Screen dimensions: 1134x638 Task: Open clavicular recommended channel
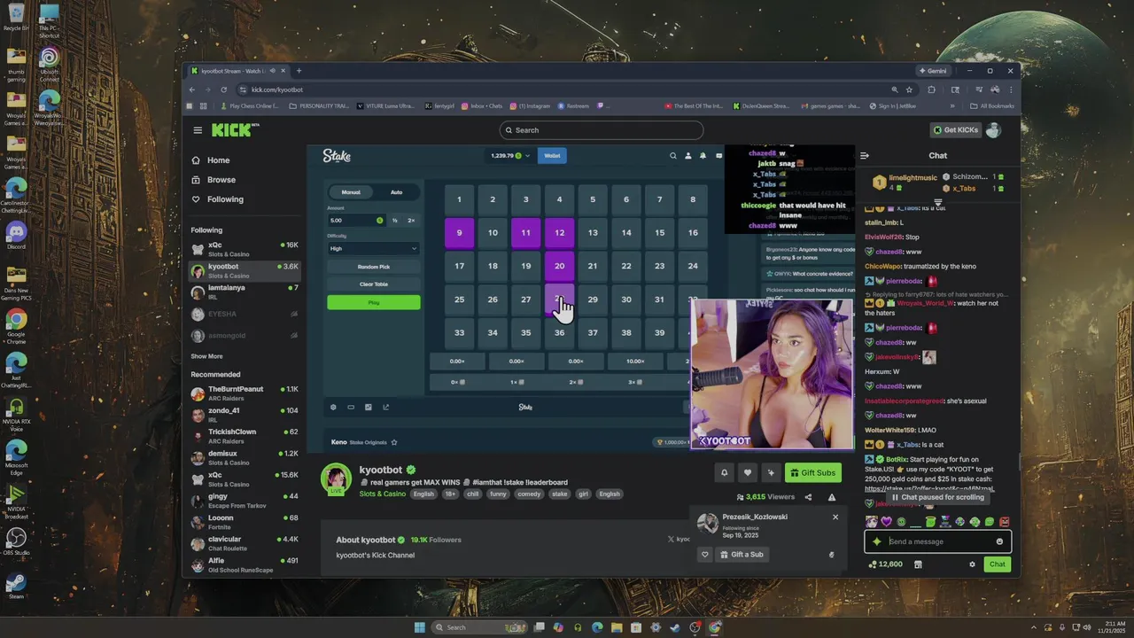coord(244,542)
